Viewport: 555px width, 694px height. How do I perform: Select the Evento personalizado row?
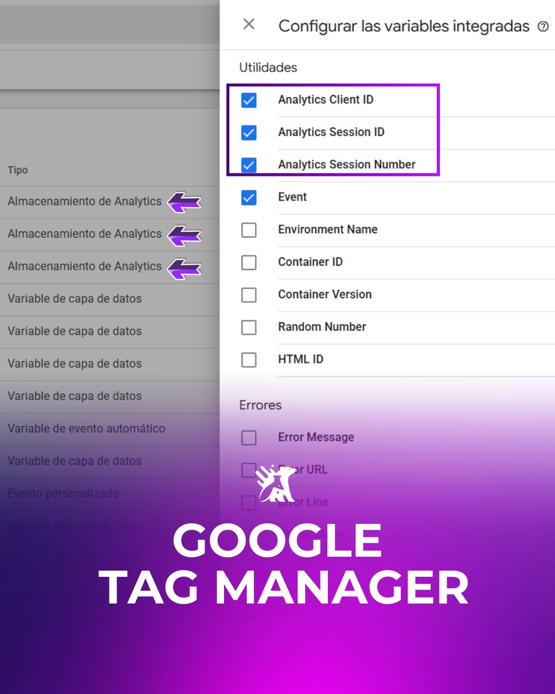point(109,494)
